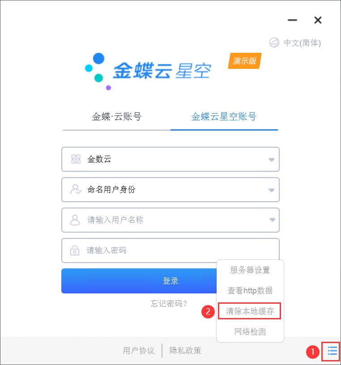The height and width of the screenshot is (365, 341).
Task: Click the password lock icon
Action: 75,250
